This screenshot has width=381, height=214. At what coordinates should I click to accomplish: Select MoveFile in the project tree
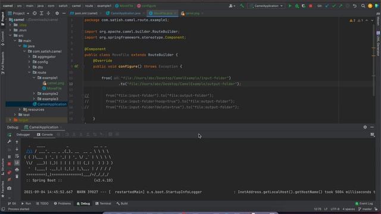tap(52, 89)
